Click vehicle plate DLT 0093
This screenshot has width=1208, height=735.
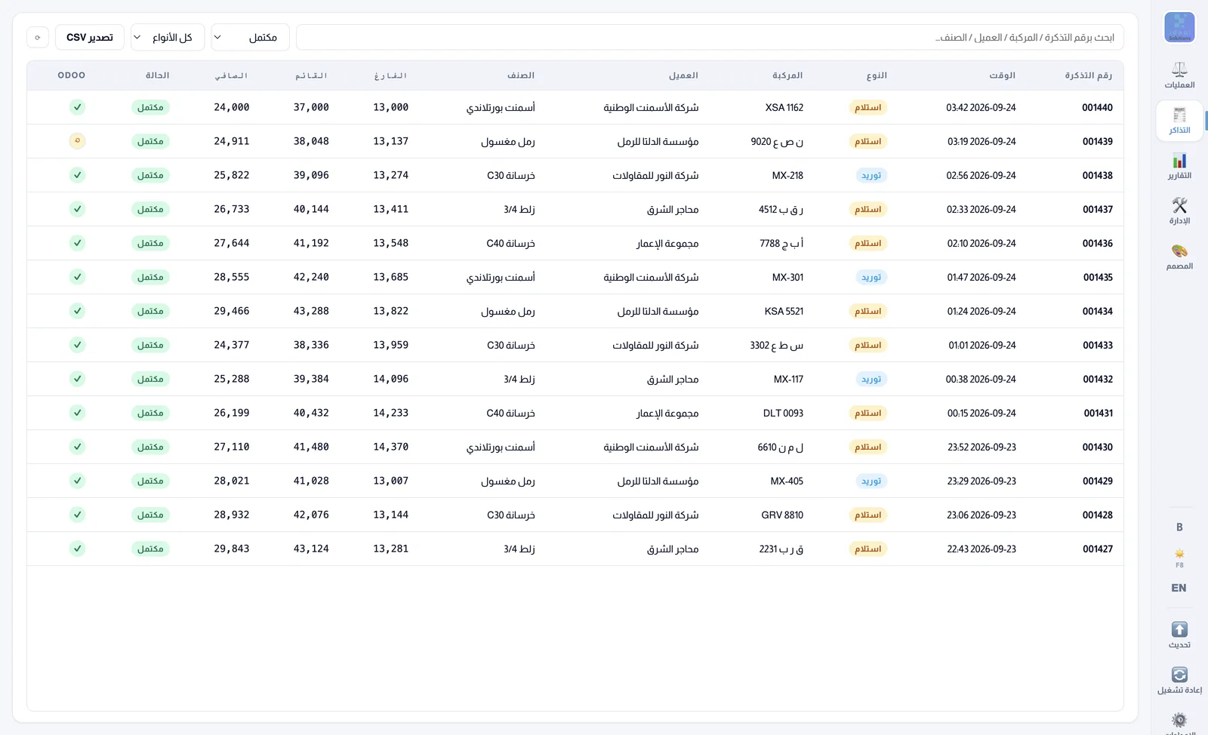point(784,413)
